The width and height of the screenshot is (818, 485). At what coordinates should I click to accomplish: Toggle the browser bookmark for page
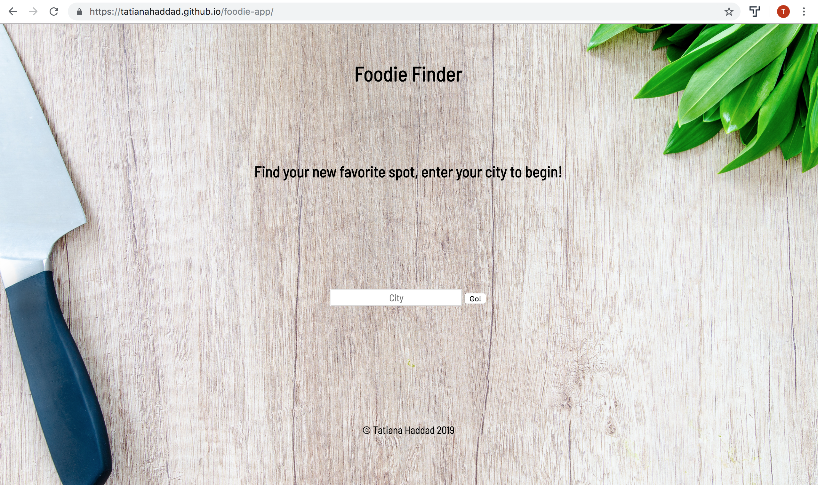(729, 11)
